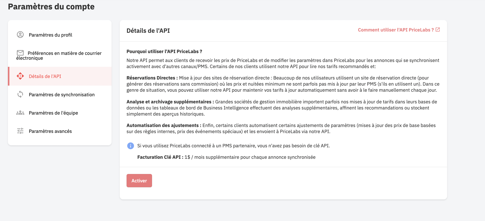Click the team members group icon
The image size is (485, 221).
tap(20, 113)
